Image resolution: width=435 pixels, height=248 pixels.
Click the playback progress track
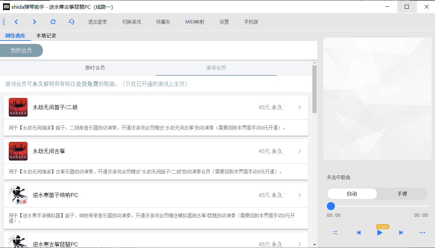point(378,206)
